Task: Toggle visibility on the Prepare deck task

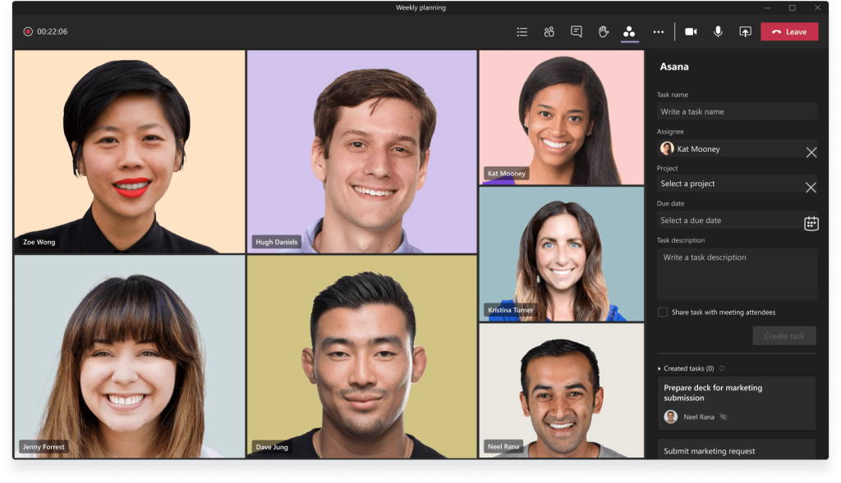Action: point(724,417)
